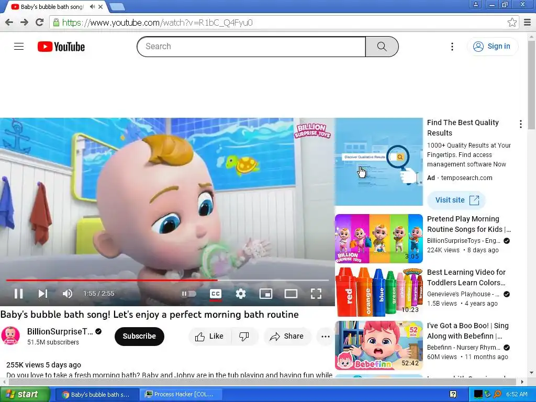
Task: Open BillionSurpriseToys channel avatar
Action: [10, 336]
